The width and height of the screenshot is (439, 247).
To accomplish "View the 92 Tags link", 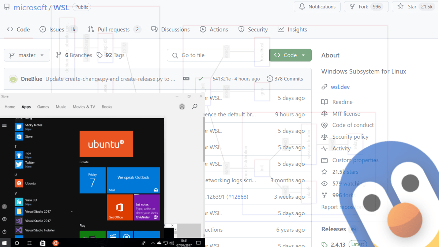I will (x=110, y=55).
